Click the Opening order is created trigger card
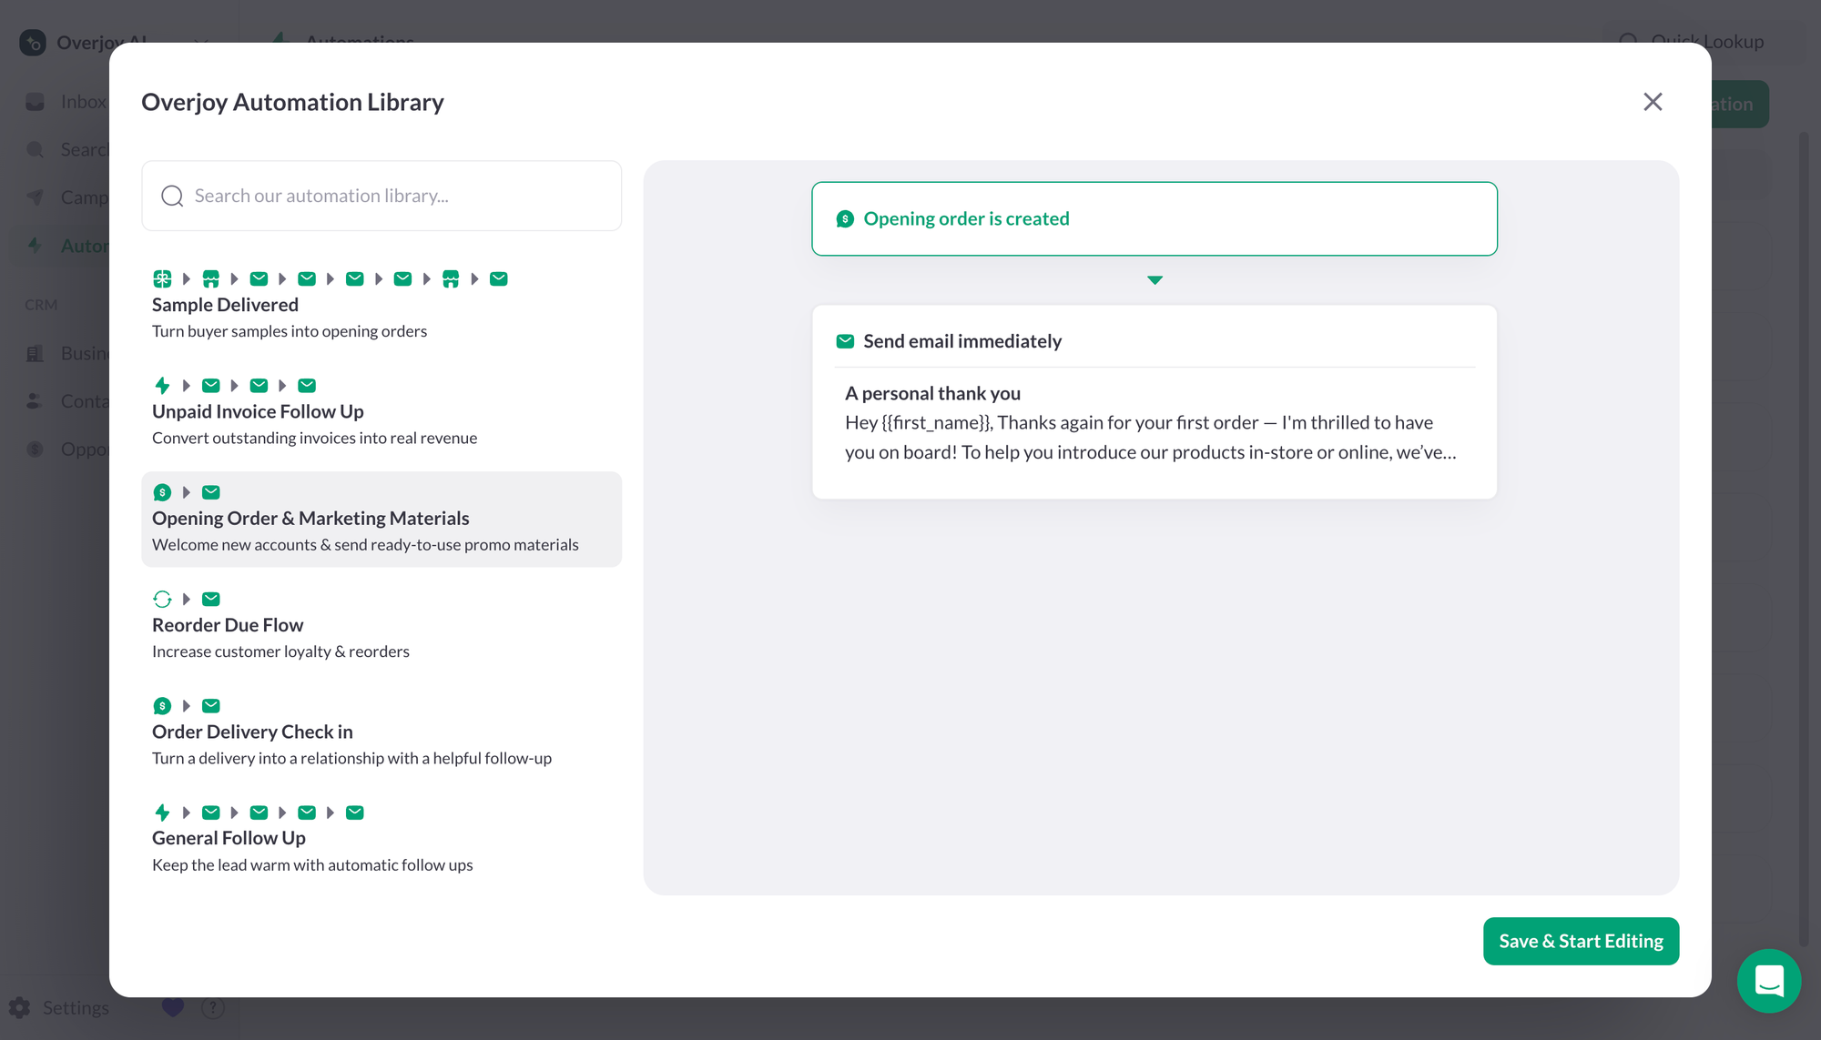Viewport: 1821px width, 1040px height. point(1155,218)
